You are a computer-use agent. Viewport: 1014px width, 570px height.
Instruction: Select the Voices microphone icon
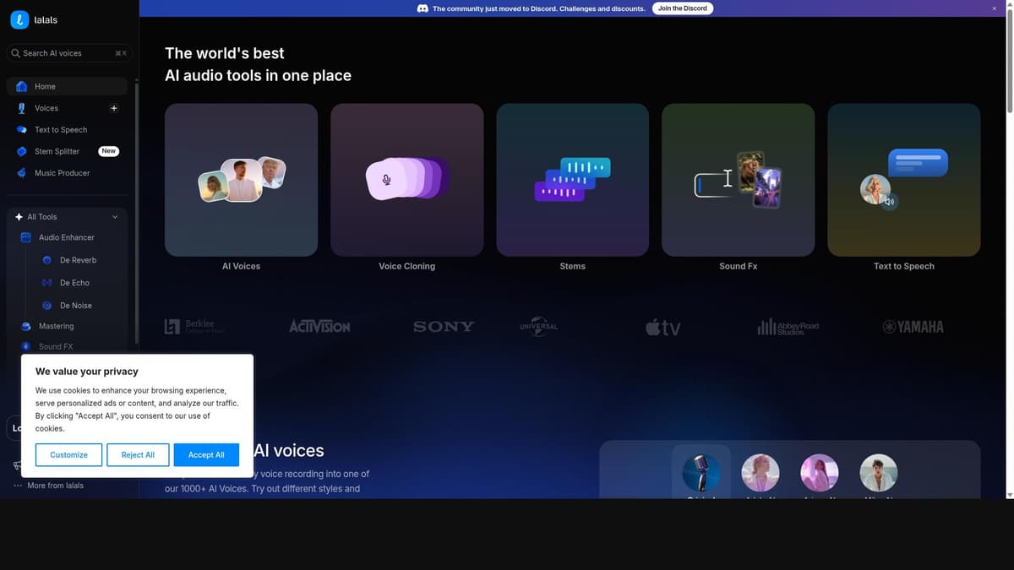(x=22, y=108)
